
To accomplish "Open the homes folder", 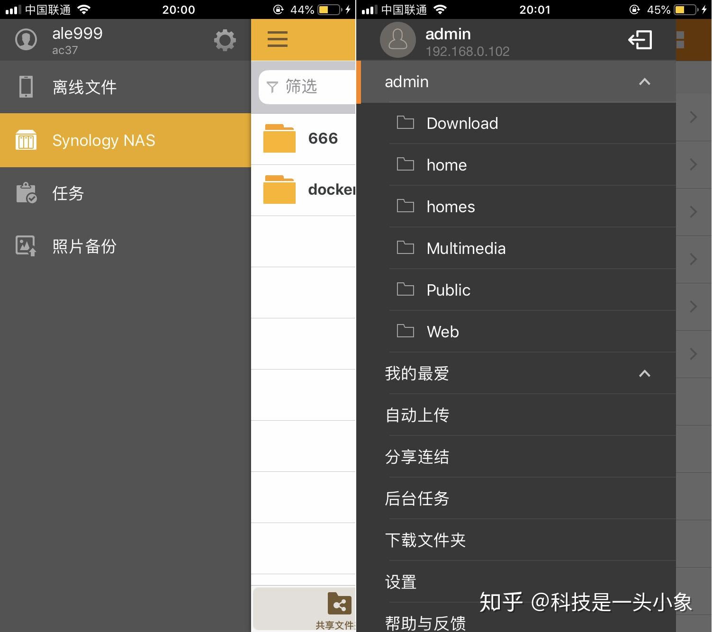I will coord(532,207).
